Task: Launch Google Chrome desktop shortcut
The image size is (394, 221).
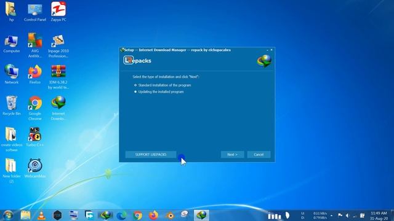Action: [x=35, y=108]
